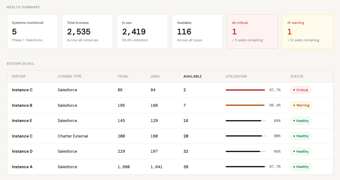Click total value 86
Viewport: 340px width, 180px height.
click(x=120, y=90)
